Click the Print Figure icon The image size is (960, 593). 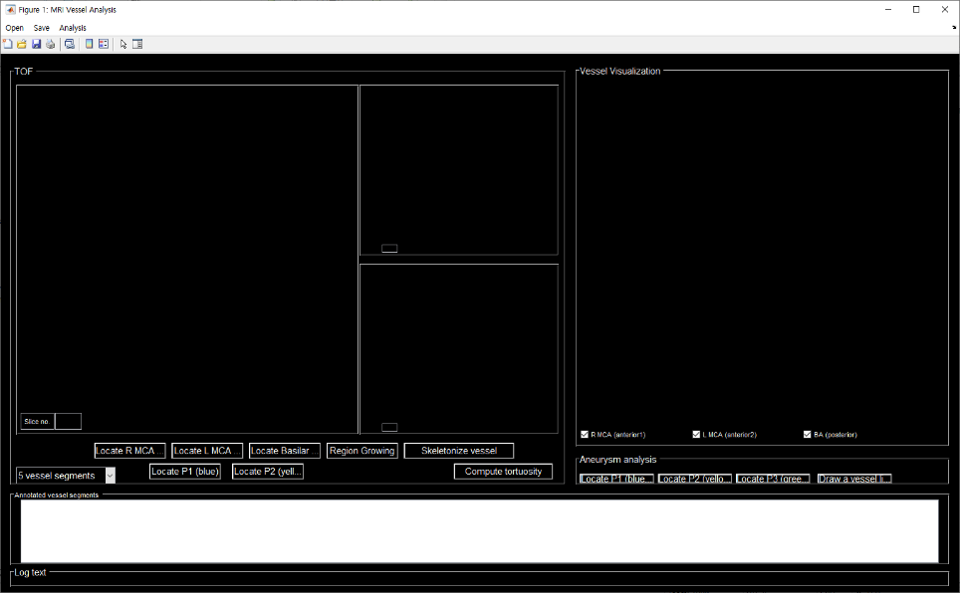50,44
